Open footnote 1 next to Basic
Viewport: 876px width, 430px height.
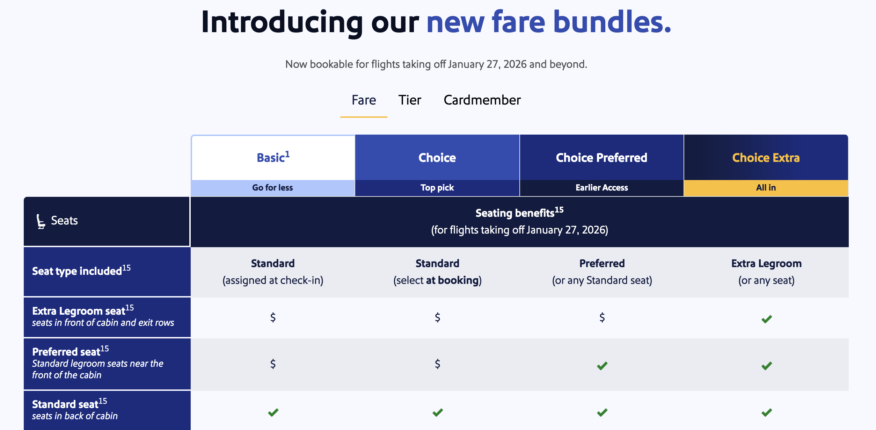[287, 154]
